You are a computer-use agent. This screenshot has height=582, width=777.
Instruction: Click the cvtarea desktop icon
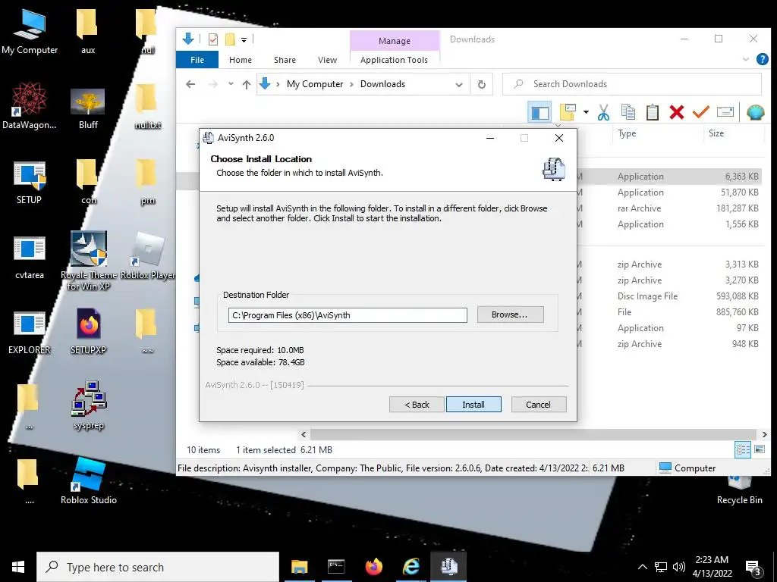click(x=30, y=258)
